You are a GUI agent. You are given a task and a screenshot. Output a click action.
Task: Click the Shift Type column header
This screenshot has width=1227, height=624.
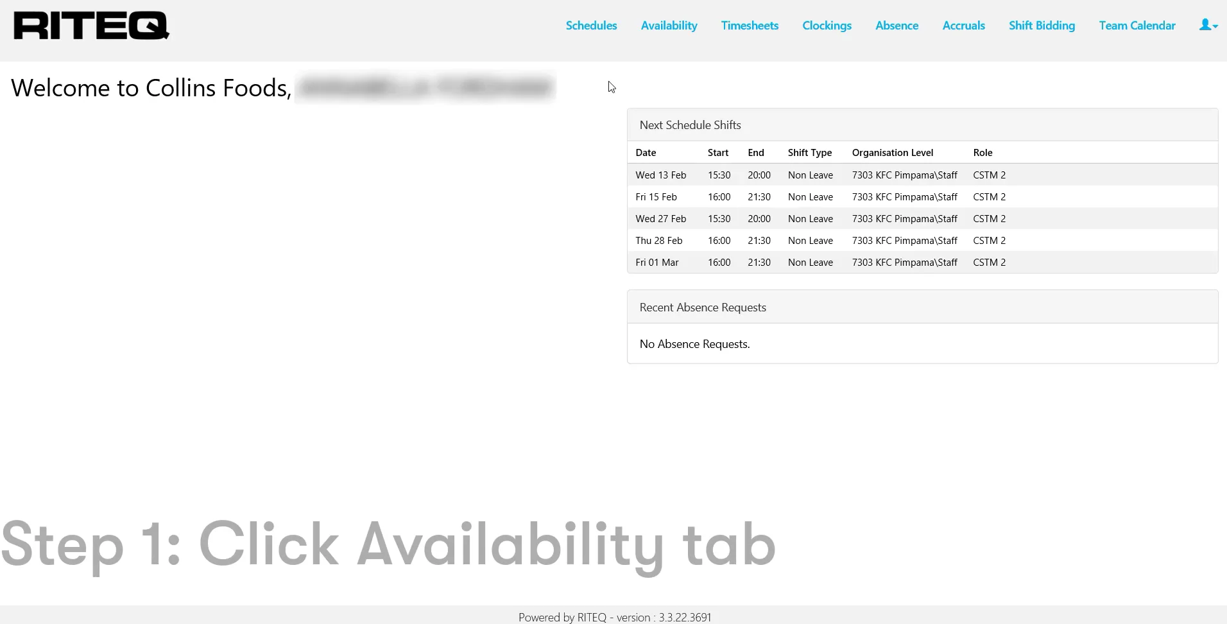(810, 153)
